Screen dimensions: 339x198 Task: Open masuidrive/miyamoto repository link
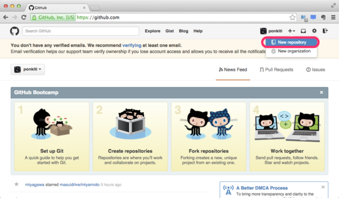pyautogui.click(x=80, y=184)
